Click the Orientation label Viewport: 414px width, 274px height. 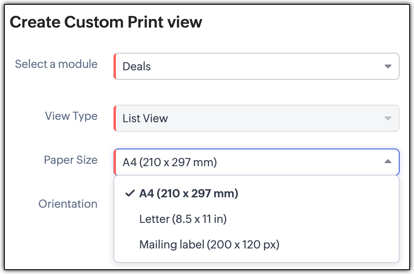68,204
